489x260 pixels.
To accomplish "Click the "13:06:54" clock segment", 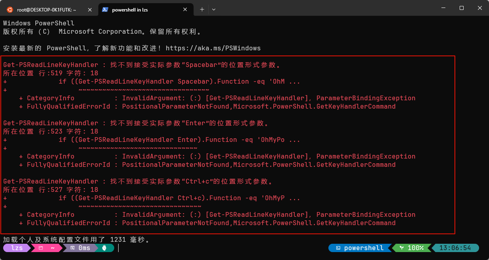I will point(455,248).
